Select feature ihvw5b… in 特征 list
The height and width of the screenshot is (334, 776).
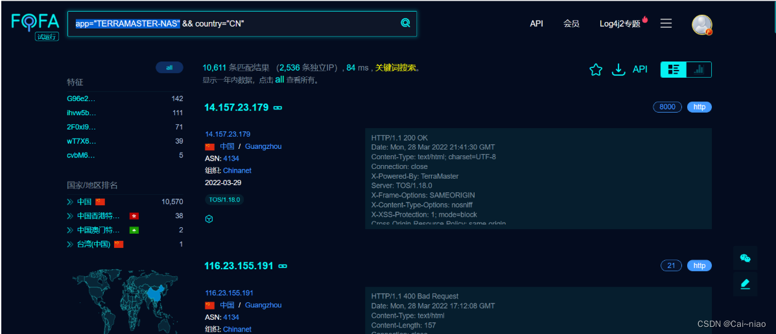pos(82,113)
